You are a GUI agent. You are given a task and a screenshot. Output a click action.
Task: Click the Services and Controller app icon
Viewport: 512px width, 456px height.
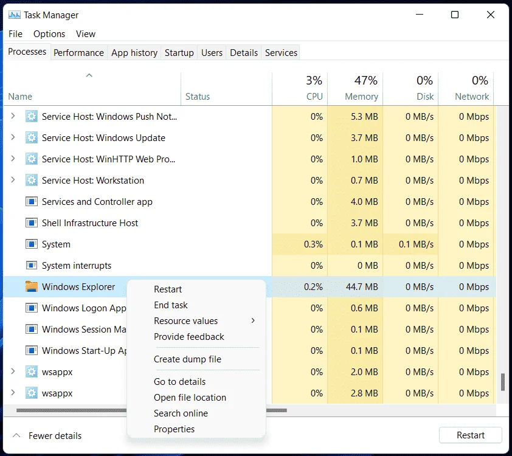32,201
